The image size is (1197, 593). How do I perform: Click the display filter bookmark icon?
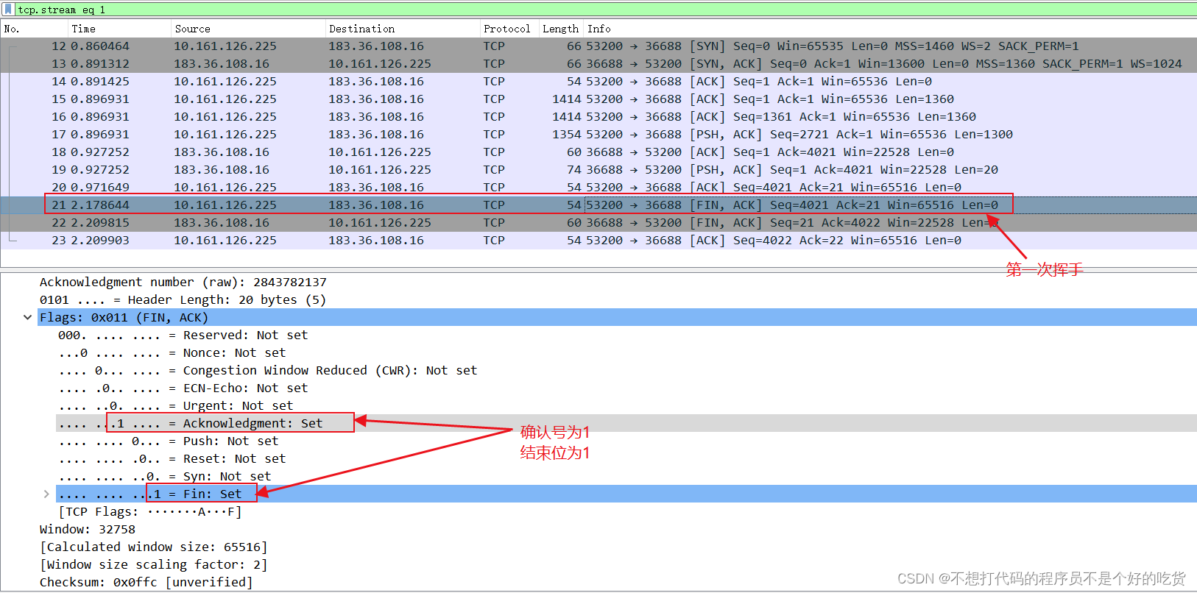point(8,10)
